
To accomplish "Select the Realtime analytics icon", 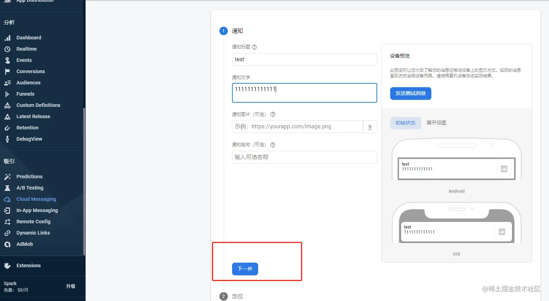I will coord(8,49).
